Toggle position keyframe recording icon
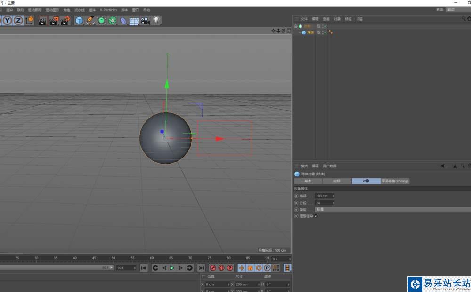Image resolution: width=471 pixels, height=292 pixels. [x=242, y=268]
